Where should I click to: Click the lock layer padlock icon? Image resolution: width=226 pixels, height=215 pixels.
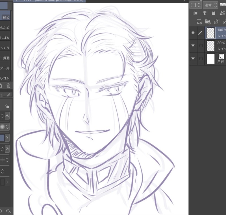coord(214,13)
